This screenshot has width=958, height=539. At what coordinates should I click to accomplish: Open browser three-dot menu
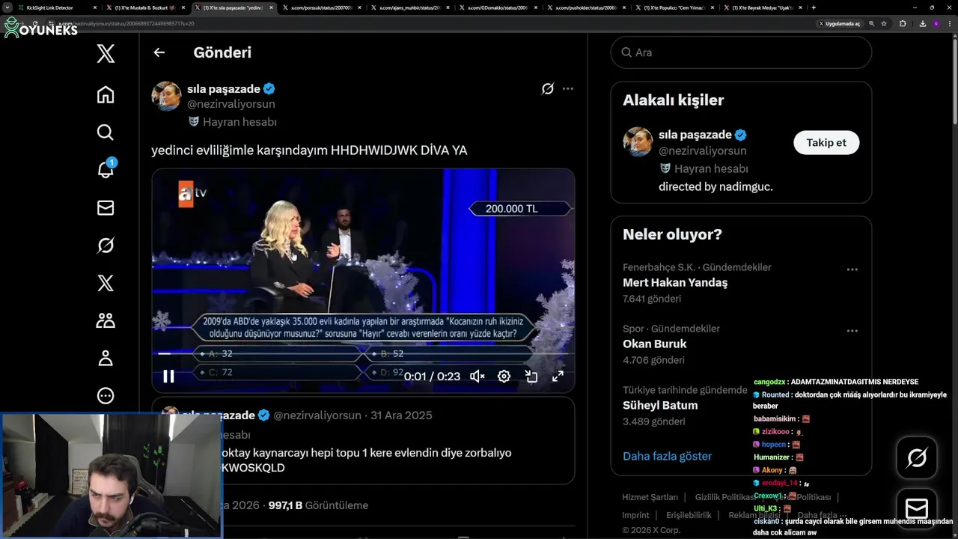click(951, 23)
